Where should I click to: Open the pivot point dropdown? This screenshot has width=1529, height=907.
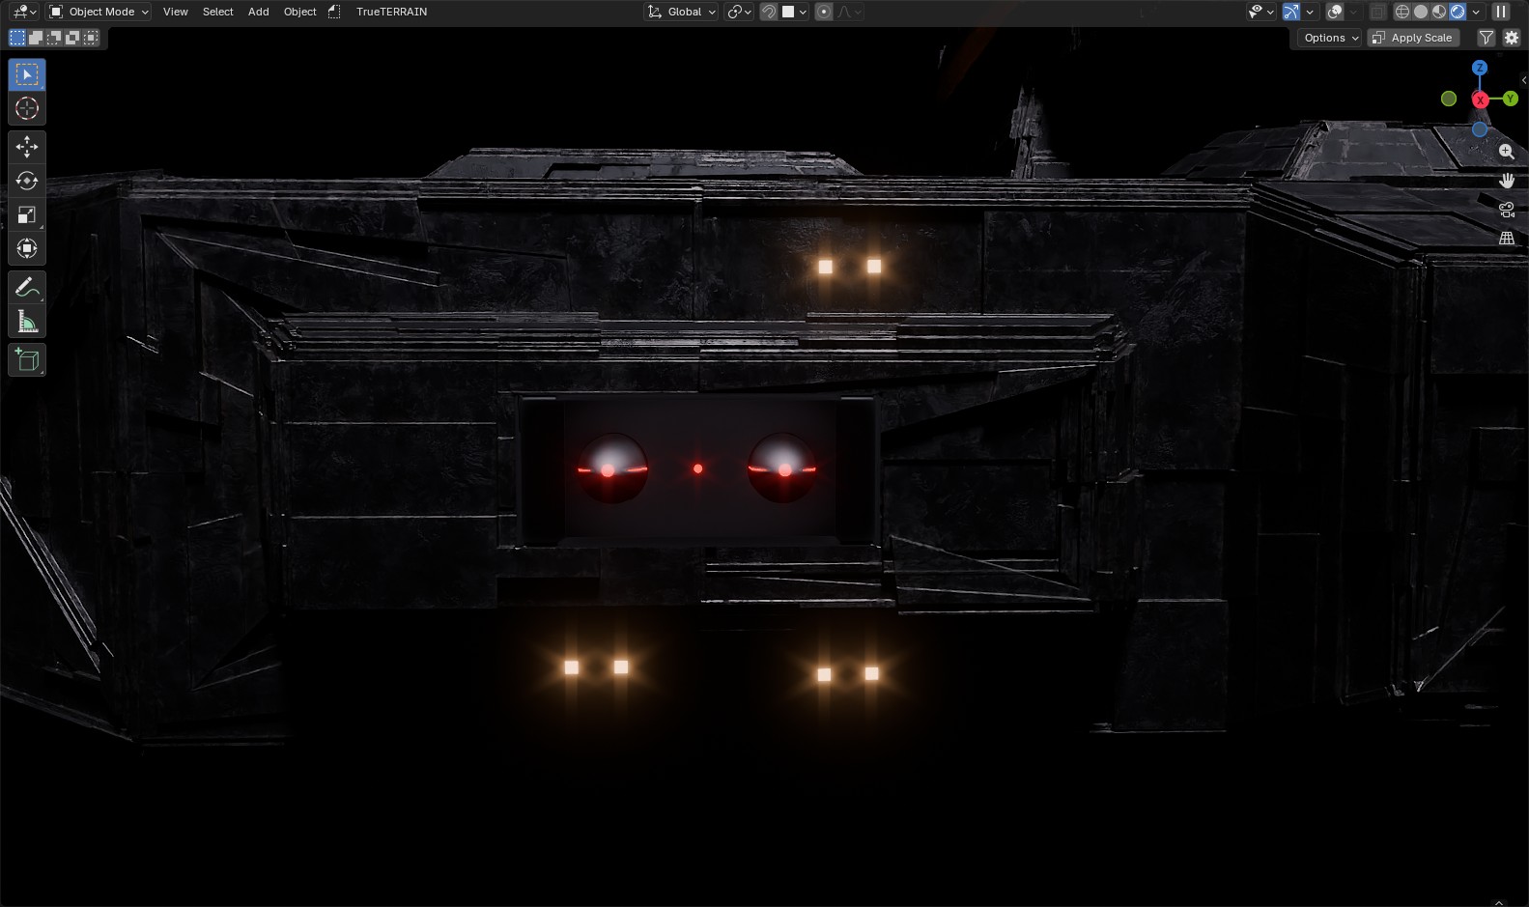click(x=739, y=12)
